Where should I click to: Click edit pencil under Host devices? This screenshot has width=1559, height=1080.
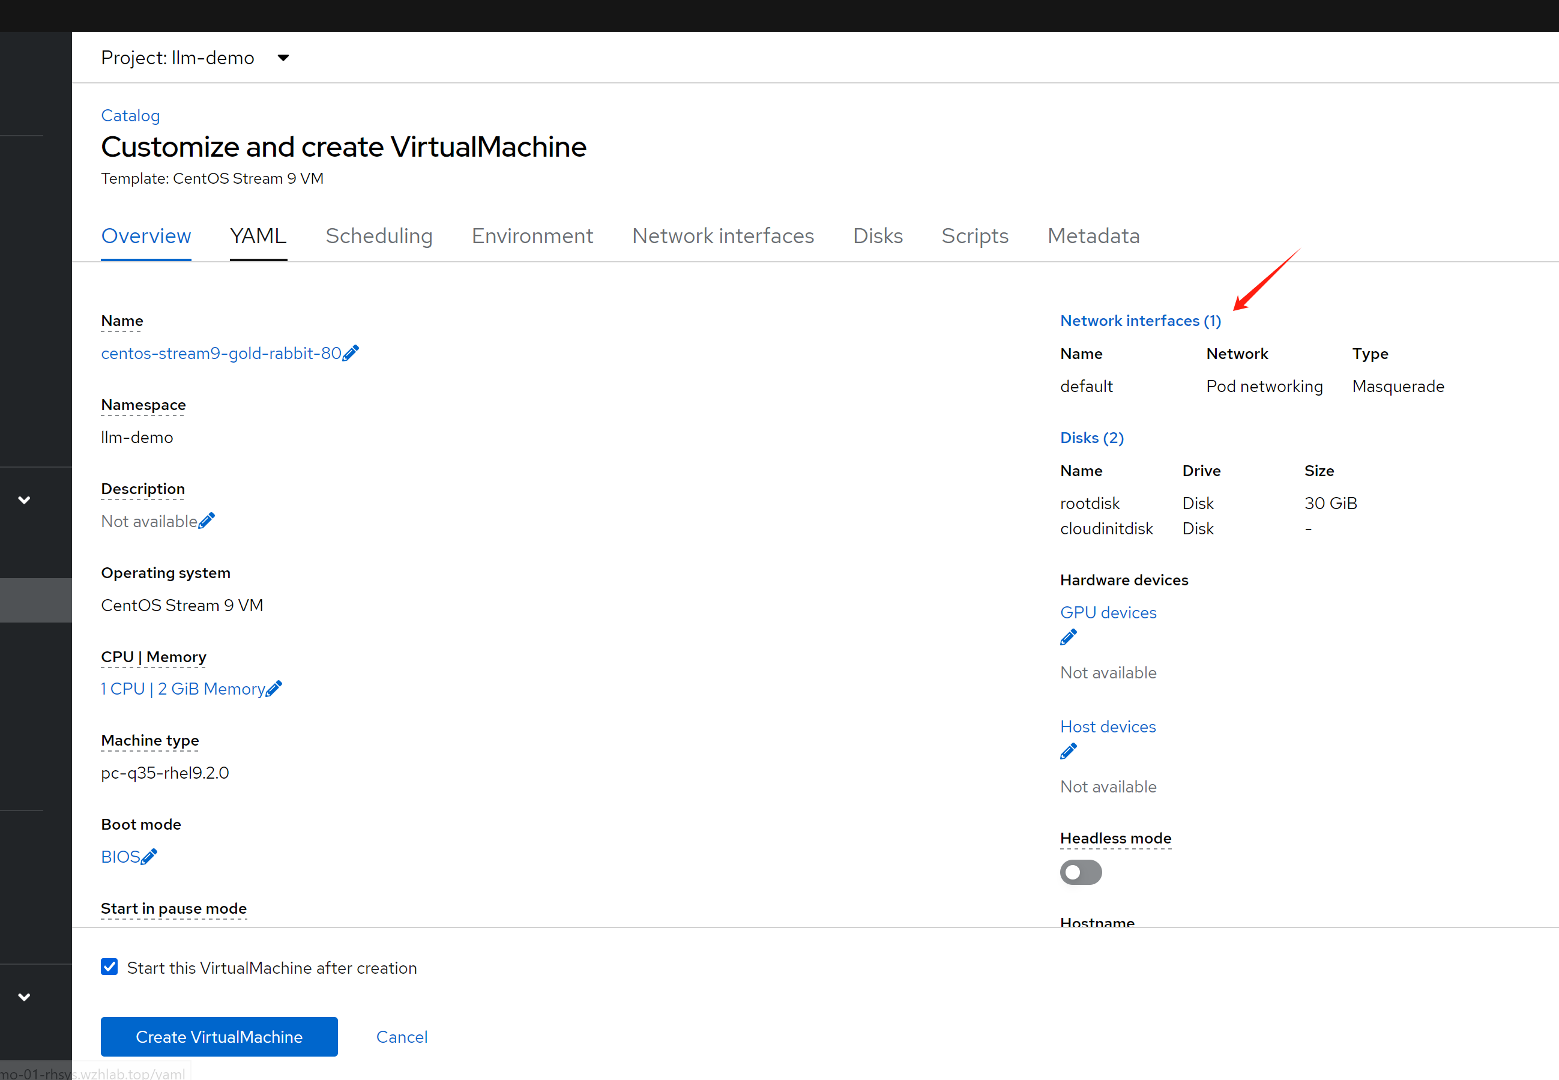pos(1069,752)
